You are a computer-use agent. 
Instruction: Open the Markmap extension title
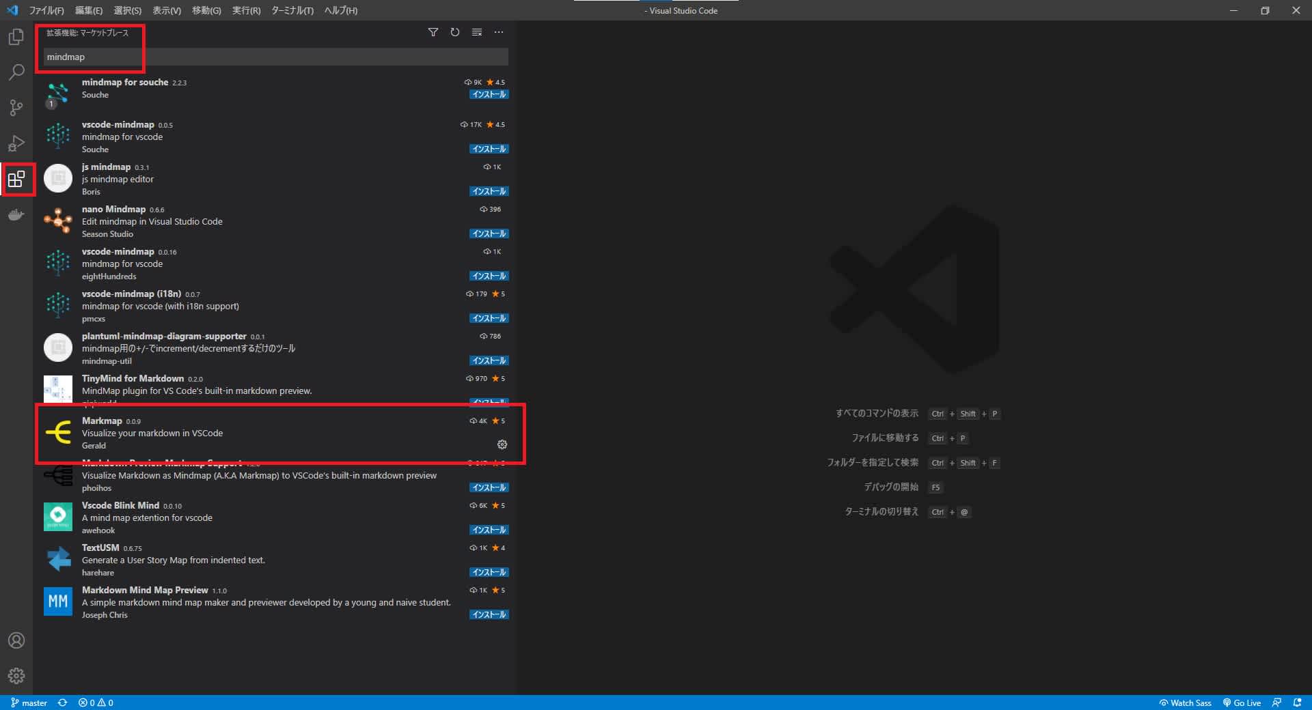click(102, 421)
